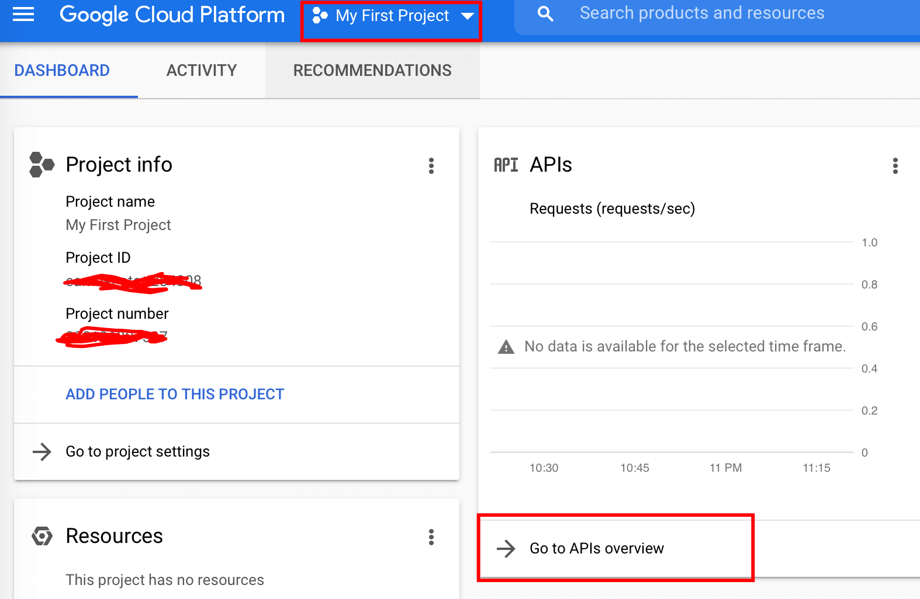Click the Project info hexagon icon

click(42, 165)
